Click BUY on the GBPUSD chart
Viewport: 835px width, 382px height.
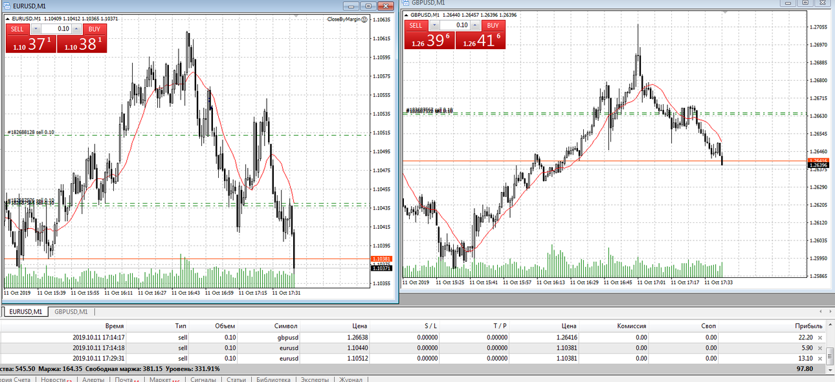(493, 25)
